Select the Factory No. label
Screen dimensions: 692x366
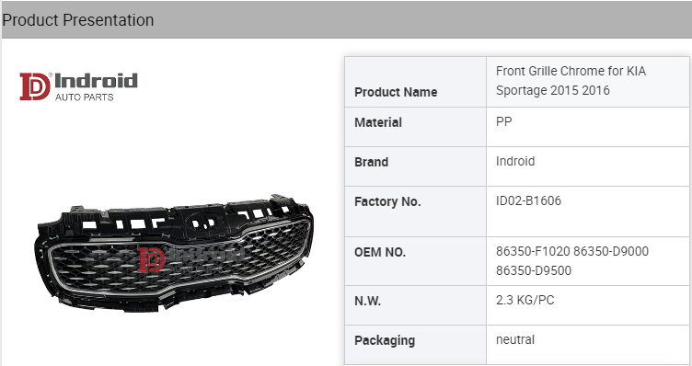tap(387, 201)
